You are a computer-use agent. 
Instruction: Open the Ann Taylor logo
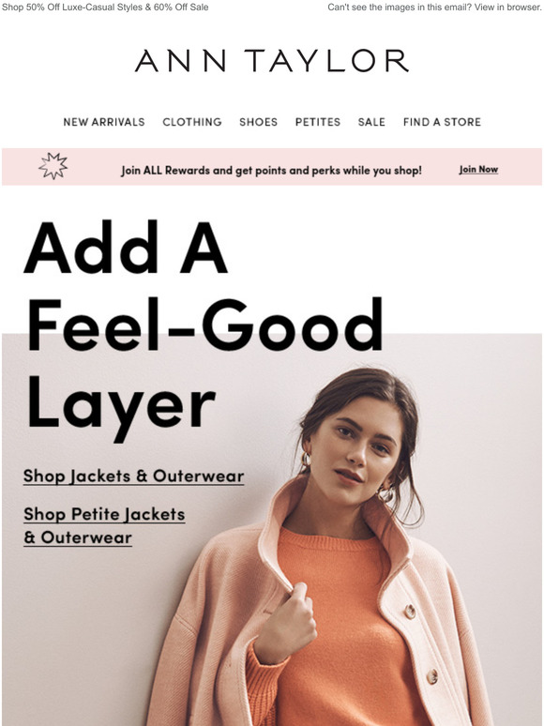(272, 61)
